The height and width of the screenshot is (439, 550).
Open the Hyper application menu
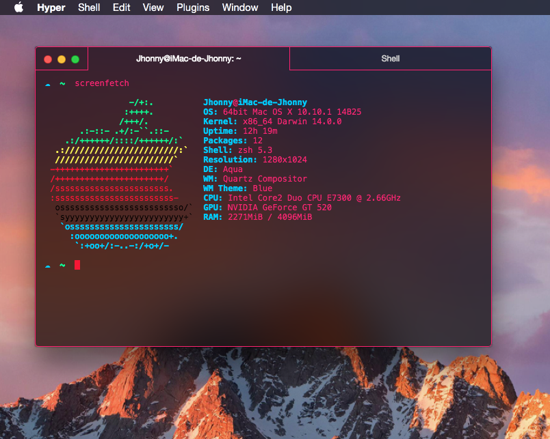click(51, 8)
